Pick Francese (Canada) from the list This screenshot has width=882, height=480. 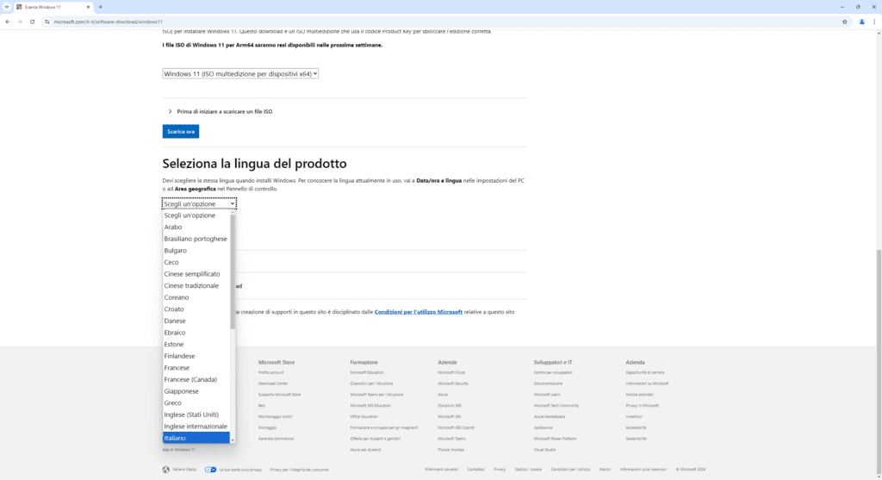[x=196, y=379]
